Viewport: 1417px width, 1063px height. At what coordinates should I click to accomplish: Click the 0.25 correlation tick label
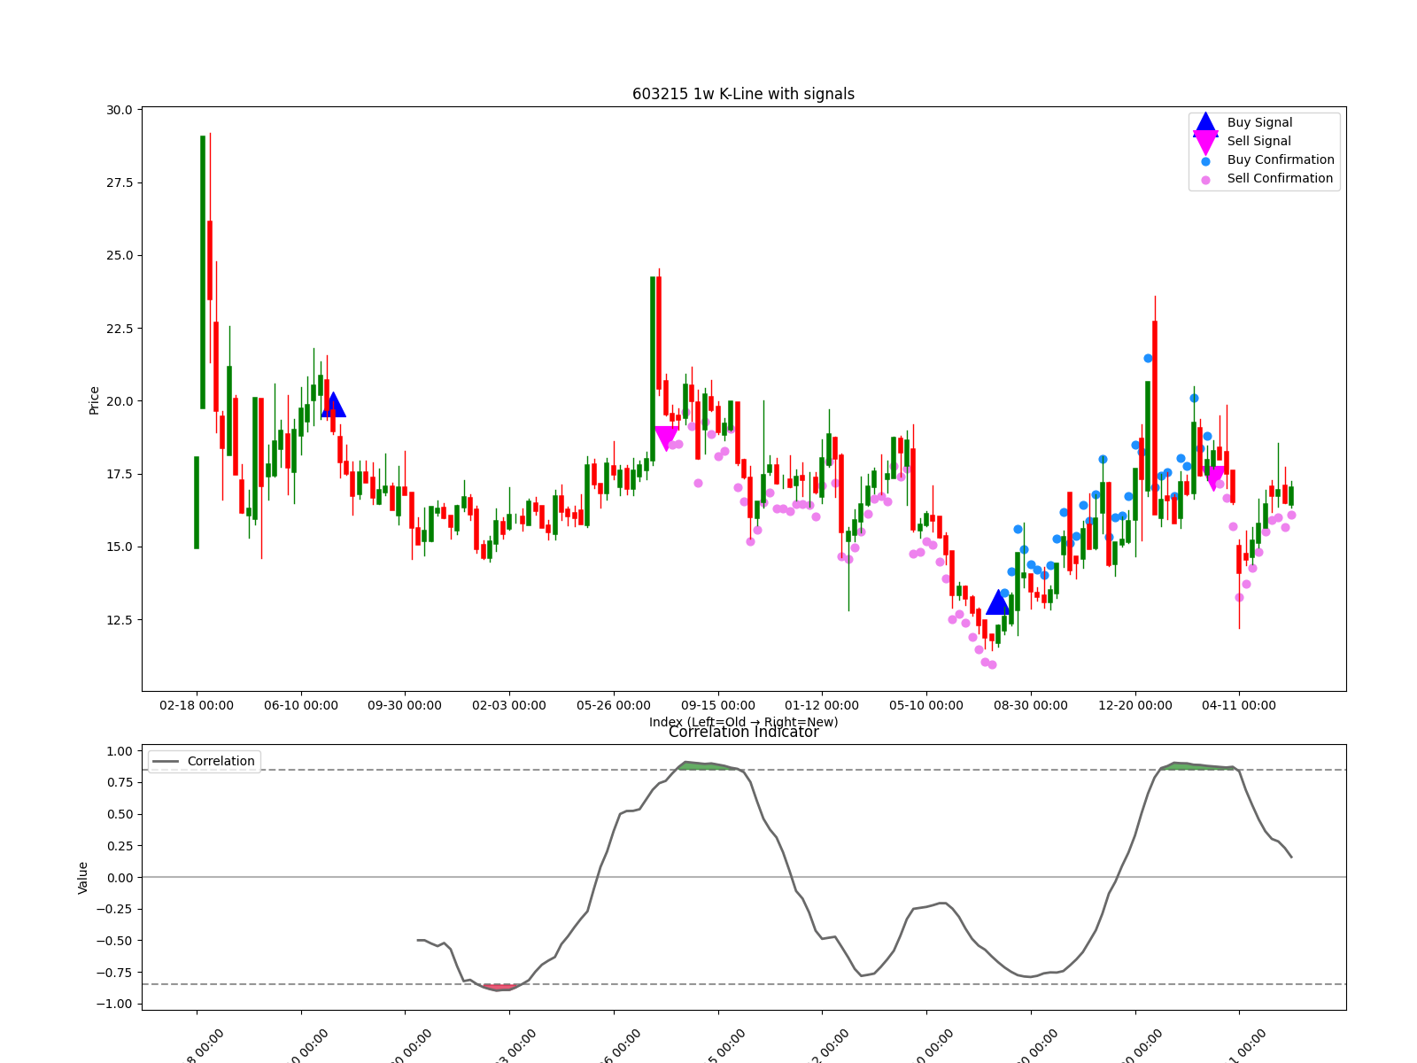pos(120,846)
